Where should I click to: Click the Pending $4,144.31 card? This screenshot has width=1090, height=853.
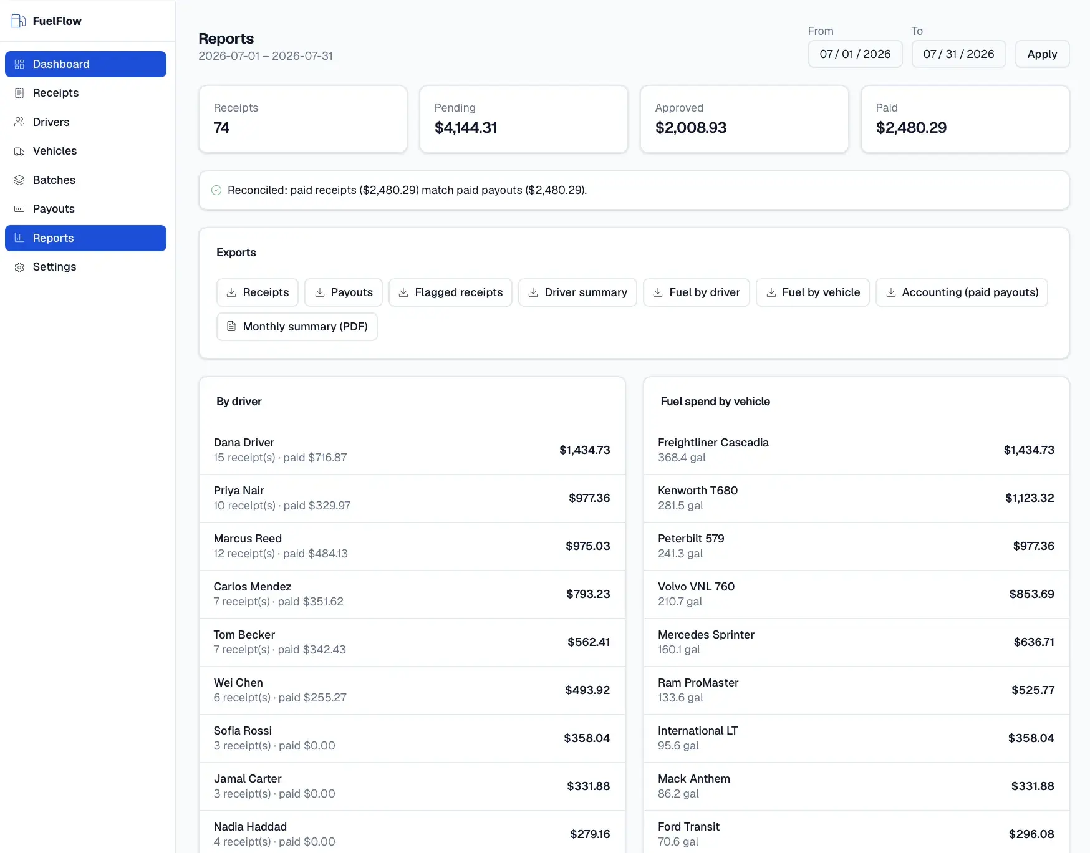tap(524, 119)
